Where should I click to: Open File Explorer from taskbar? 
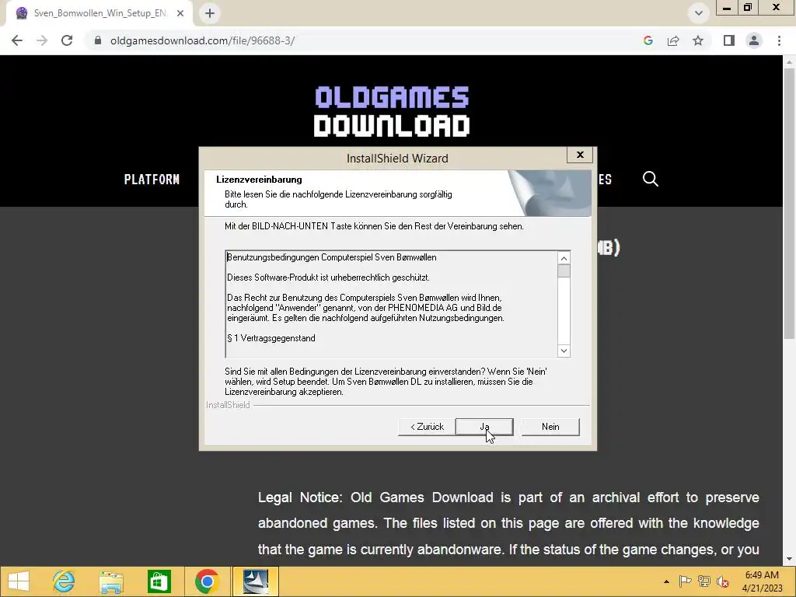[x=111, y=581]
